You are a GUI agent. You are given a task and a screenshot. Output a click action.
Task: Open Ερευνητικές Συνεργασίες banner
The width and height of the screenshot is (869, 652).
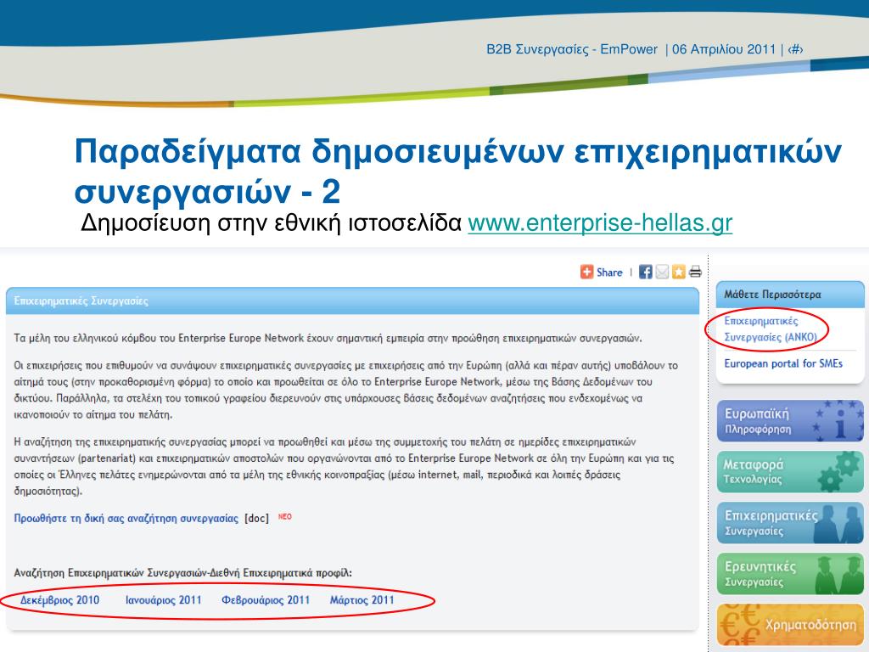[x=790, y=574]
